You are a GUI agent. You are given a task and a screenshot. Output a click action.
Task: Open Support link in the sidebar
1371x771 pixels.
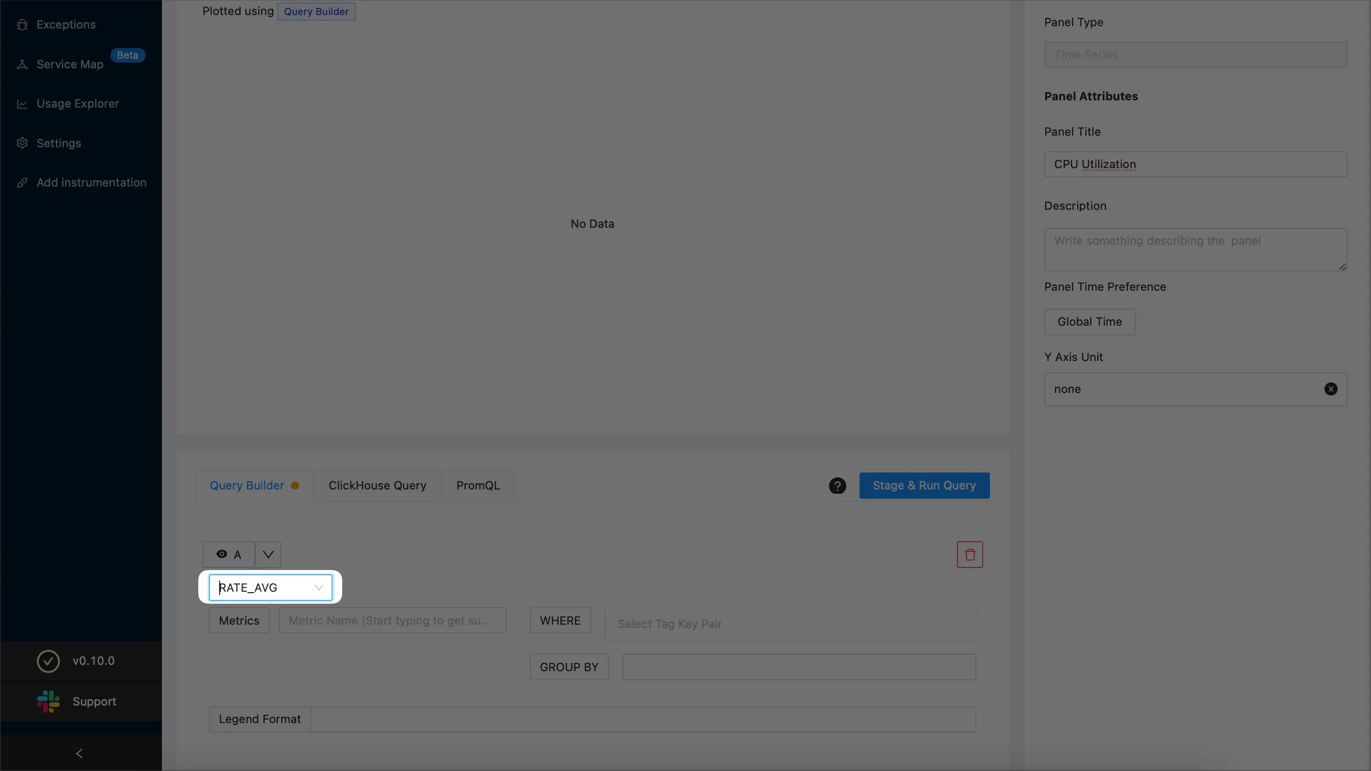tap(94, 701)
